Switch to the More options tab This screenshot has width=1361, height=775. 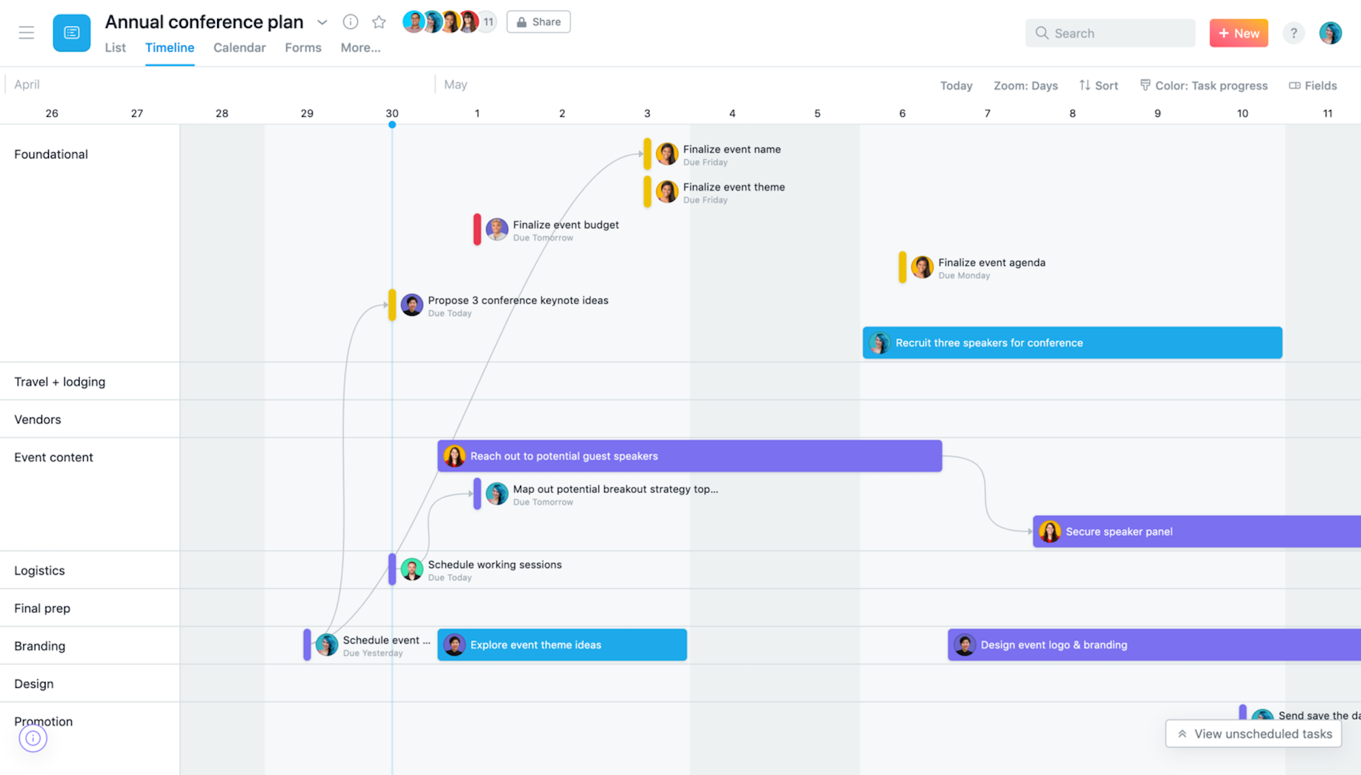click(360, 47)
